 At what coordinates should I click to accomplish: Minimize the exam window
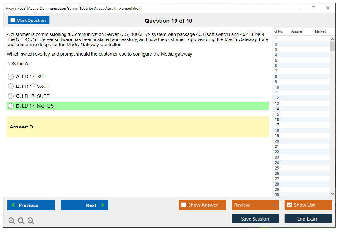pos(299,8)
